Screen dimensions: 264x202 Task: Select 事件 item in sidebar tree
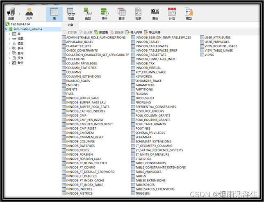tap(18, 48)
